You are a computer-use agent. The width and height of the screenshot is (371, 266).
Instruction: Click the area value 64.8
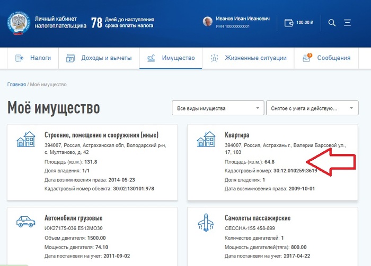point(269,162)
